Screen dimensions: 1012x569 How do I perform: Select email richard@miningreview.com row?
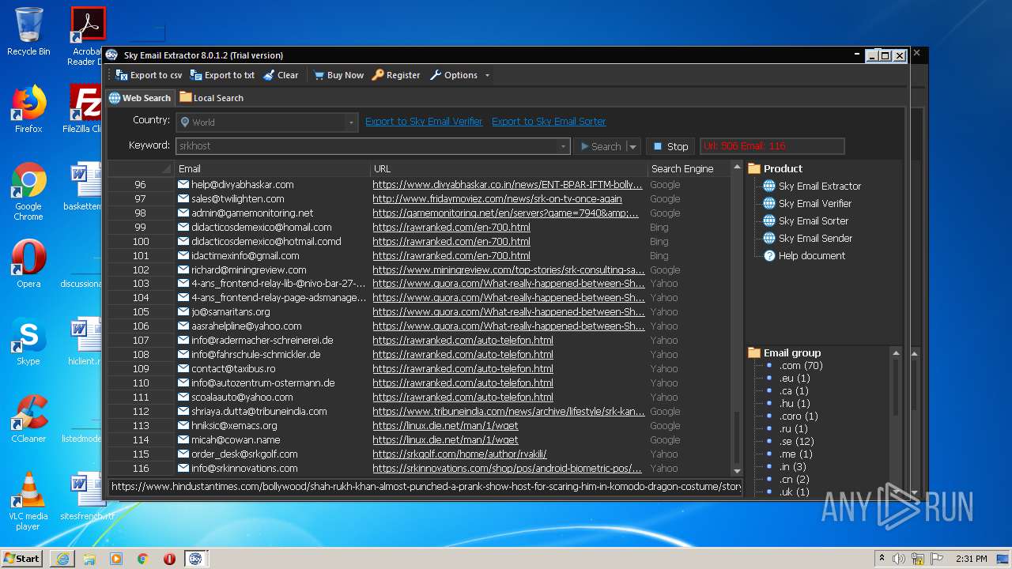tap(248, 269)
